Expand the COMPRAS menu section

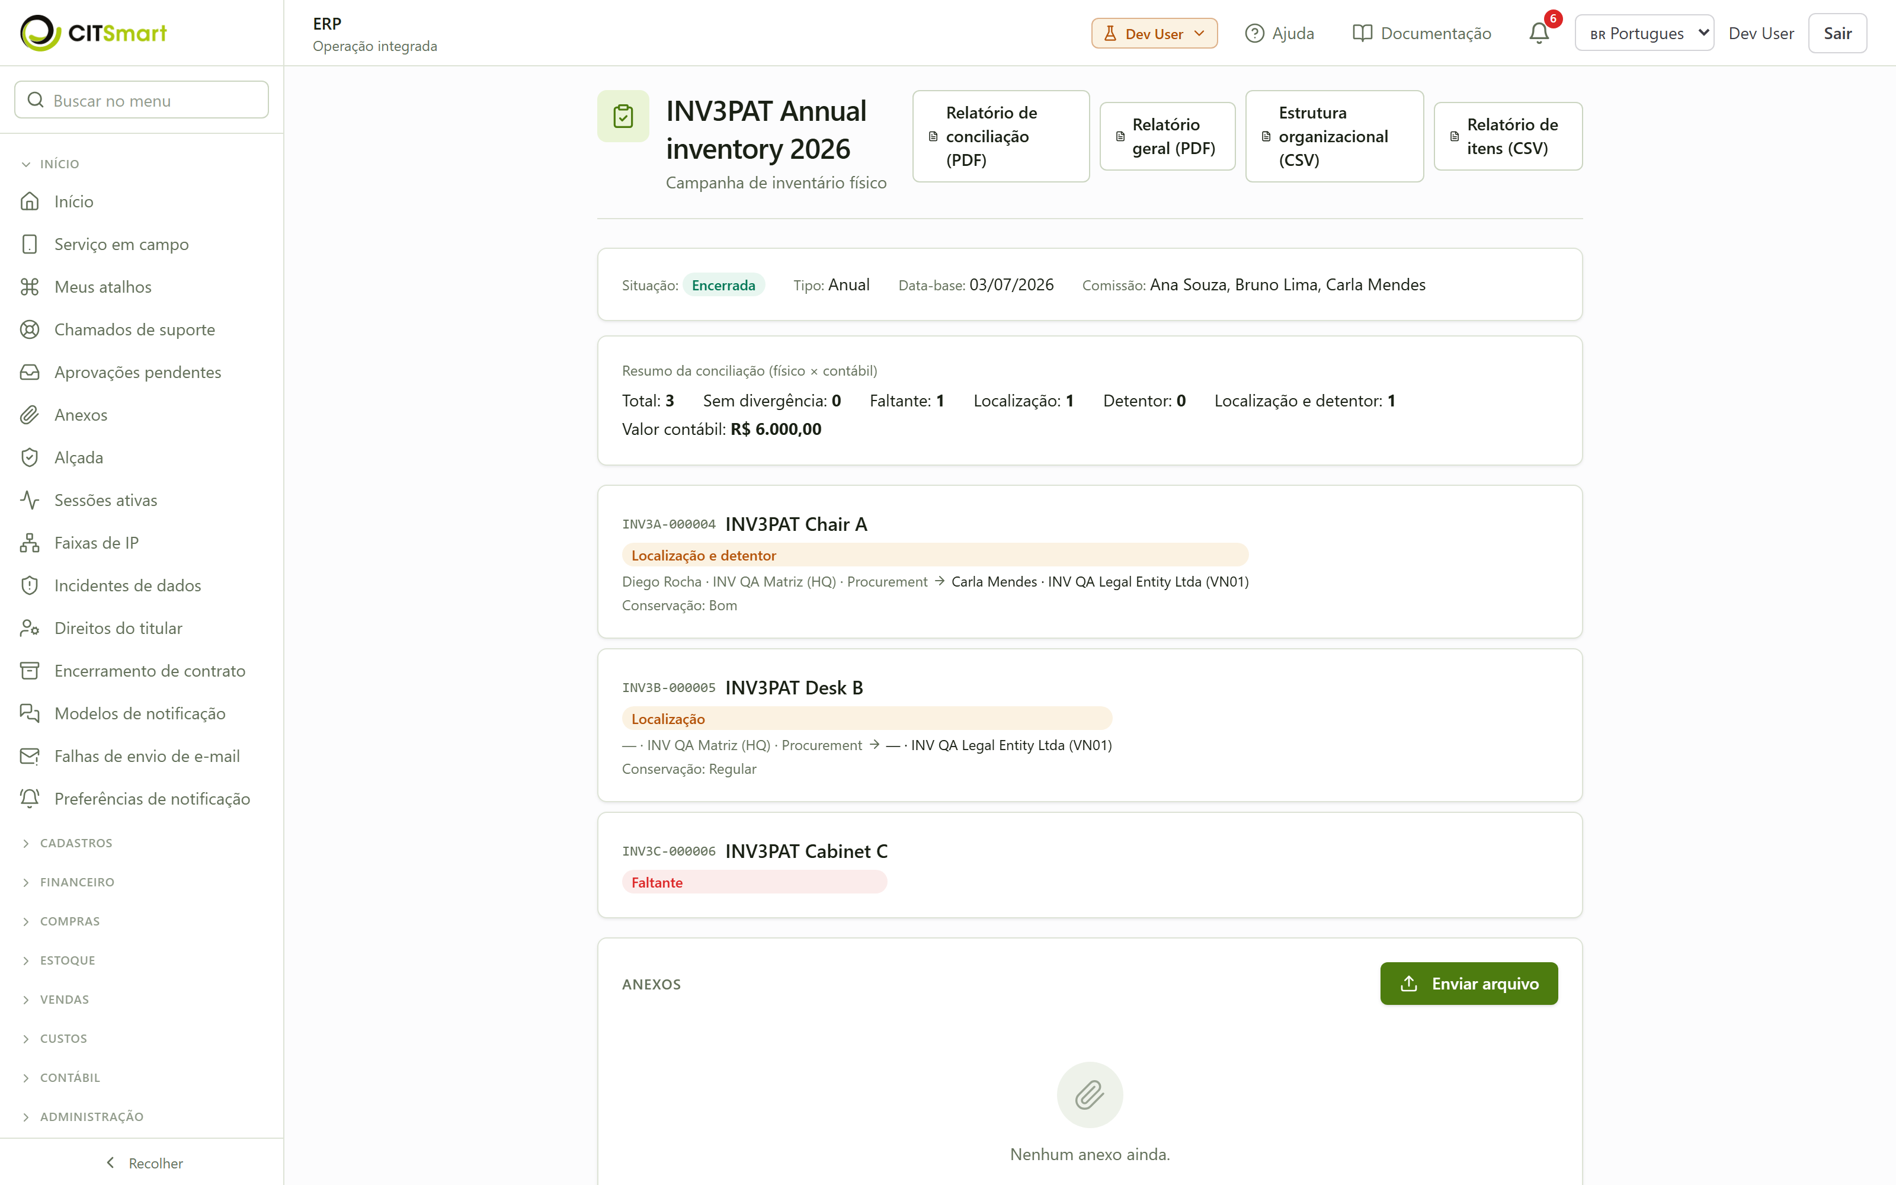61,921
